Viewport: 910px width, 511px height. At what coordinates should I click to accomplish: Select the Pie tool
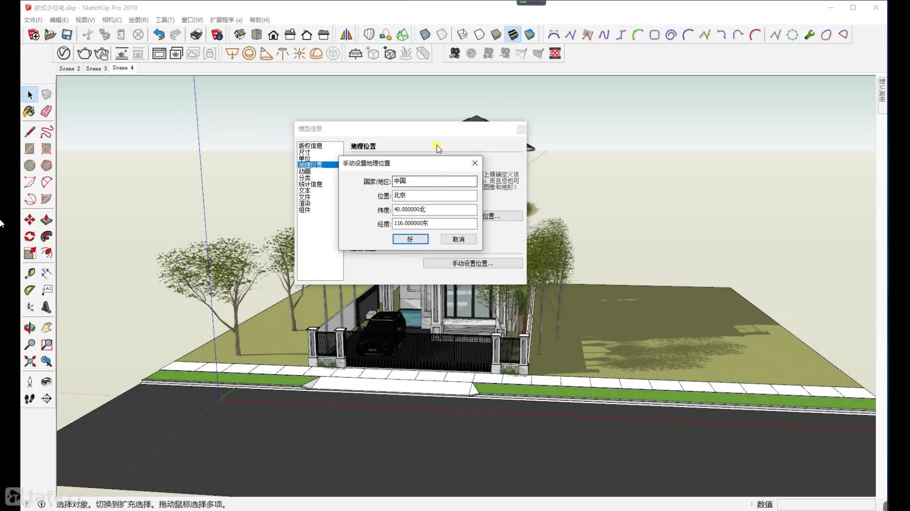(x=46, y=199)
